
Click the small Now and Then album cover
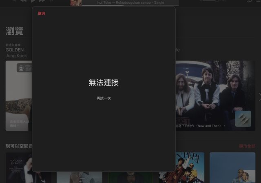[x=243, y=119]
